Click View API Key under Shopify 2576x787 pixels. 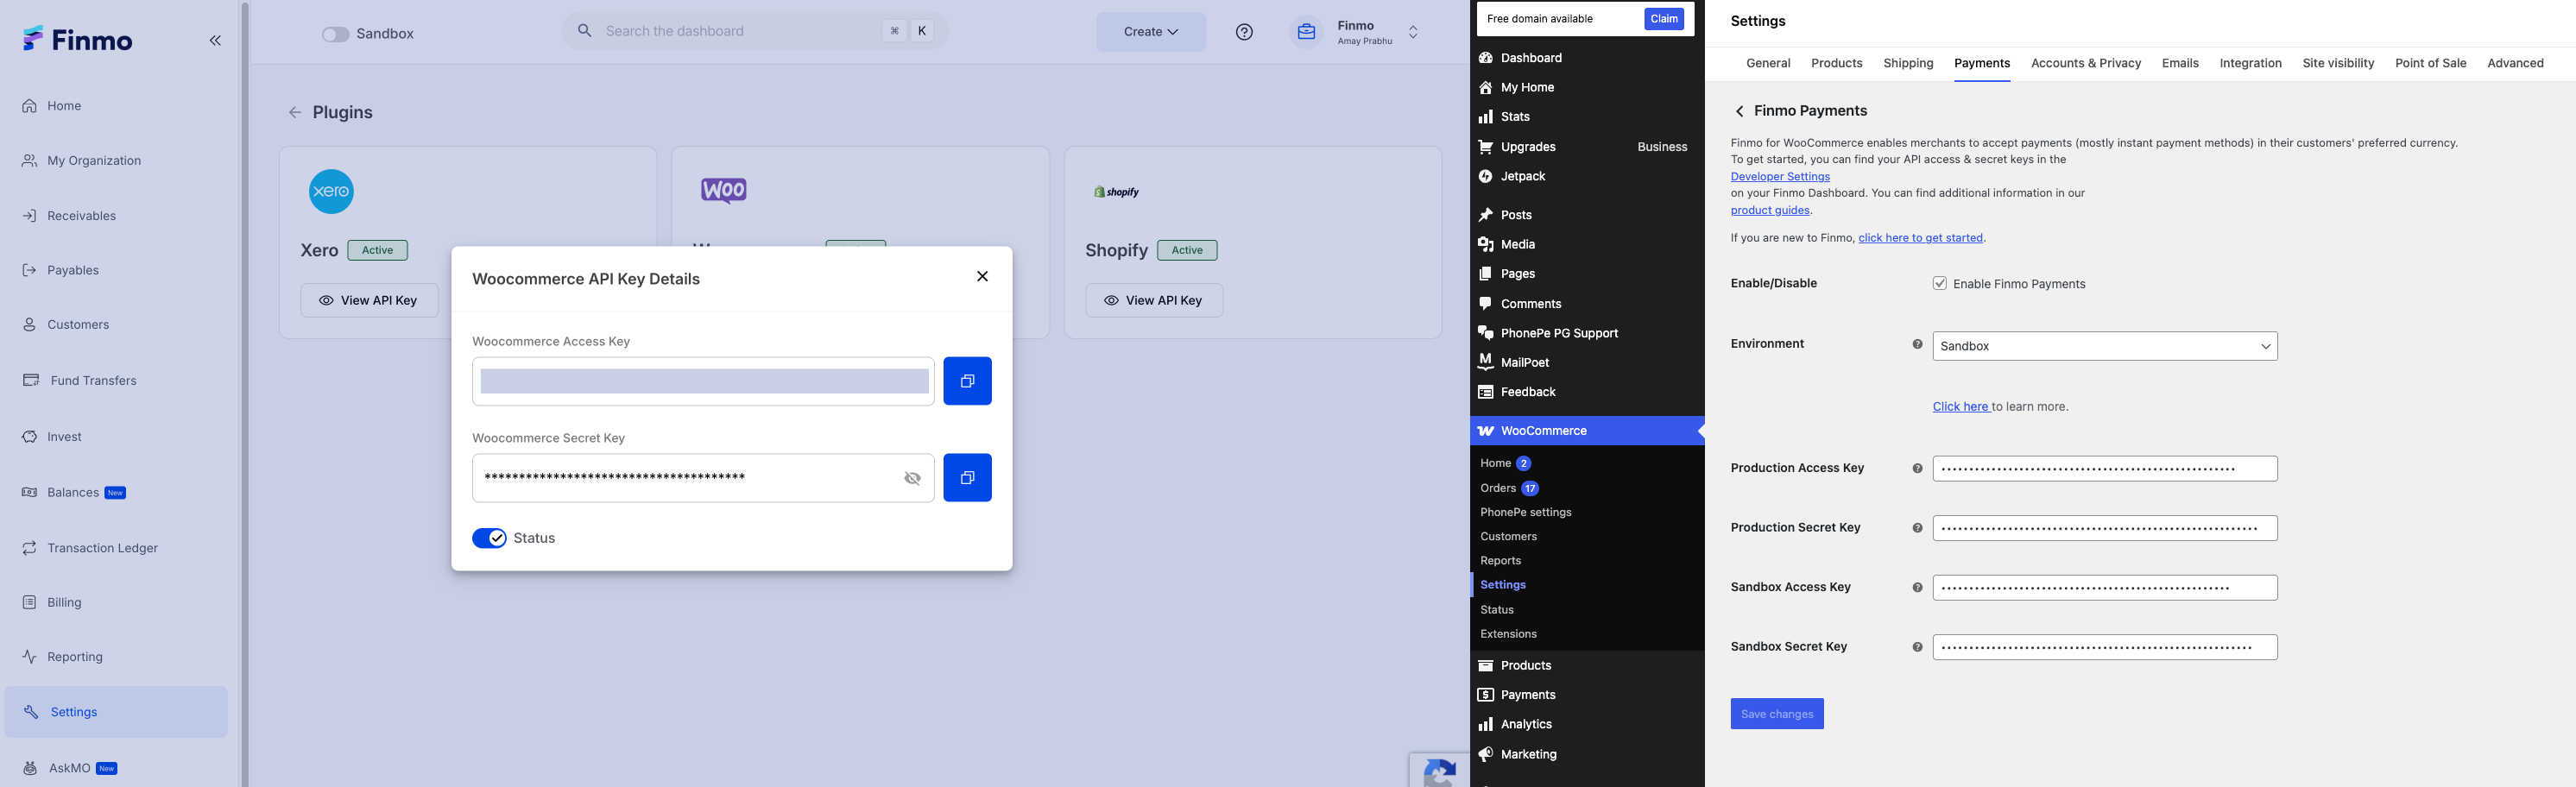(1154, 300)
